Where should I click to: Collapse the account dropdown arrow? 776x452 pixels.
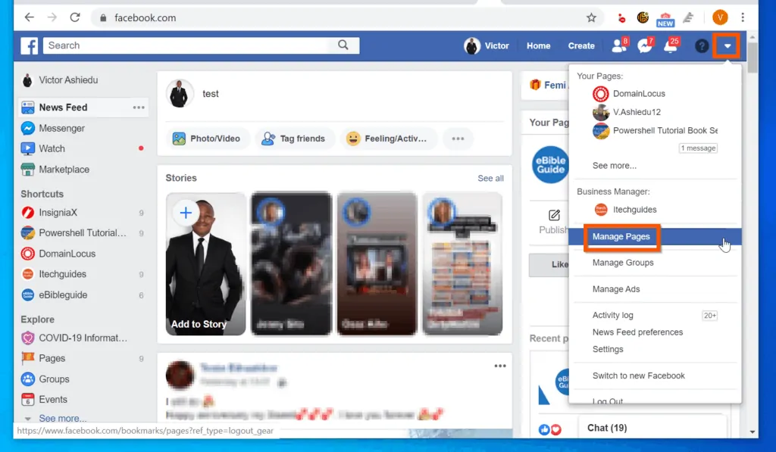(727, 45)
